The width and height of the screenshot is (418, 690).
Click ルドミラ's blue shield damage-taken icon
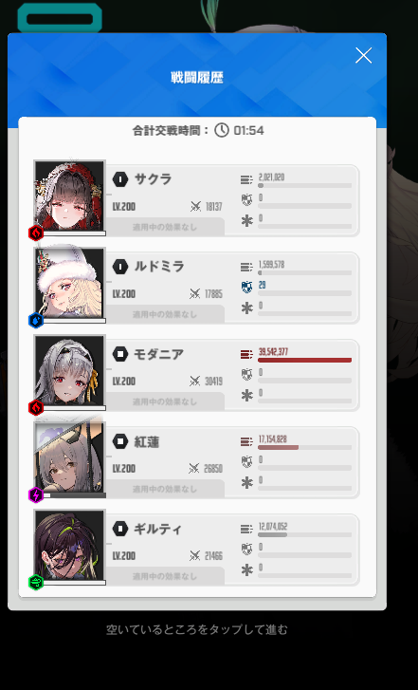247,288
